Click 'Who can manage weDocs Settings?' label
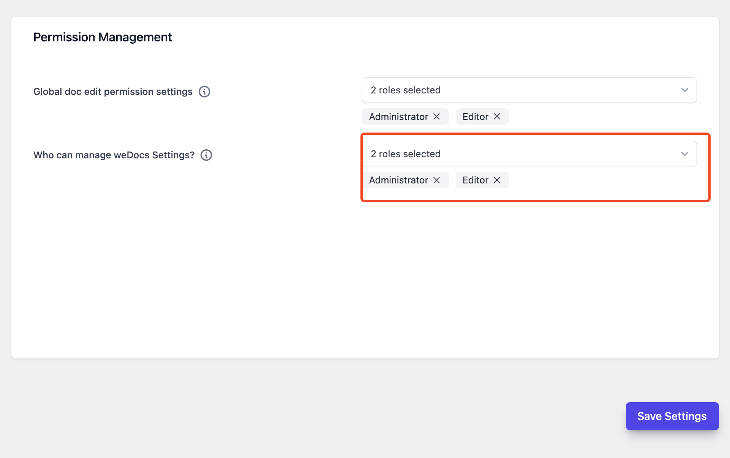This screenshot has height=458, width=730. (114, 155)
